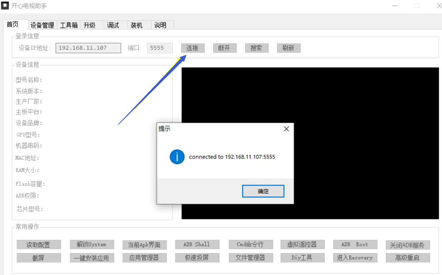Click the 读取配置 button
The image size is (442, 275).
coord(39,245)
